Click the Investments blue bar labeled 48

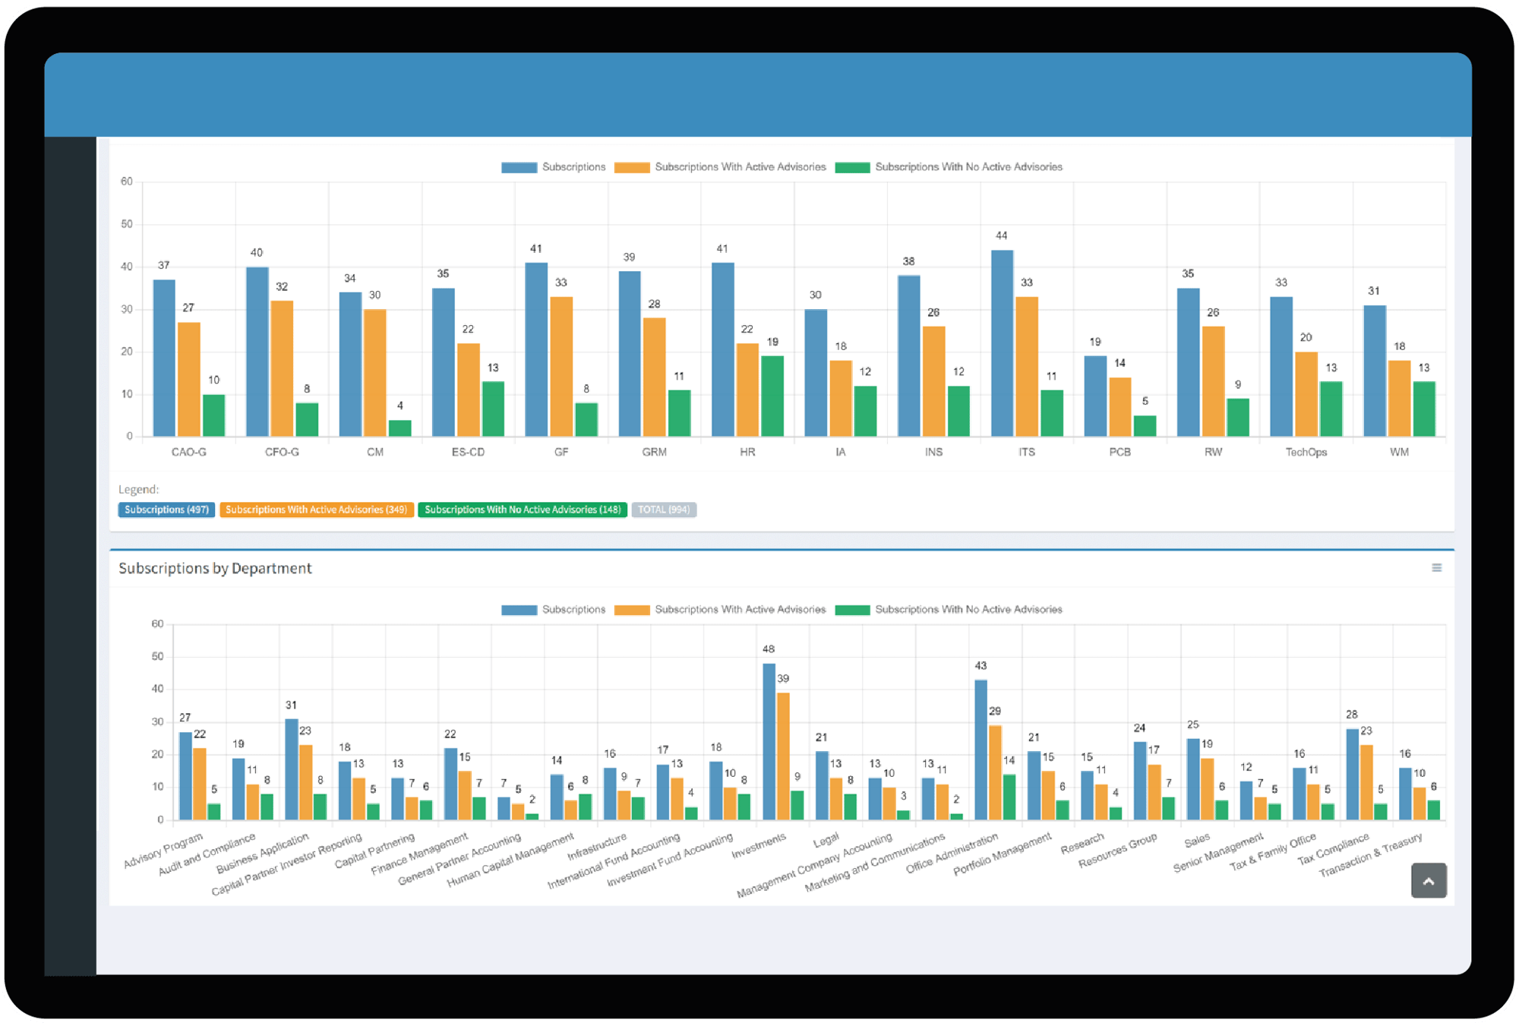(x=769, y=742)
